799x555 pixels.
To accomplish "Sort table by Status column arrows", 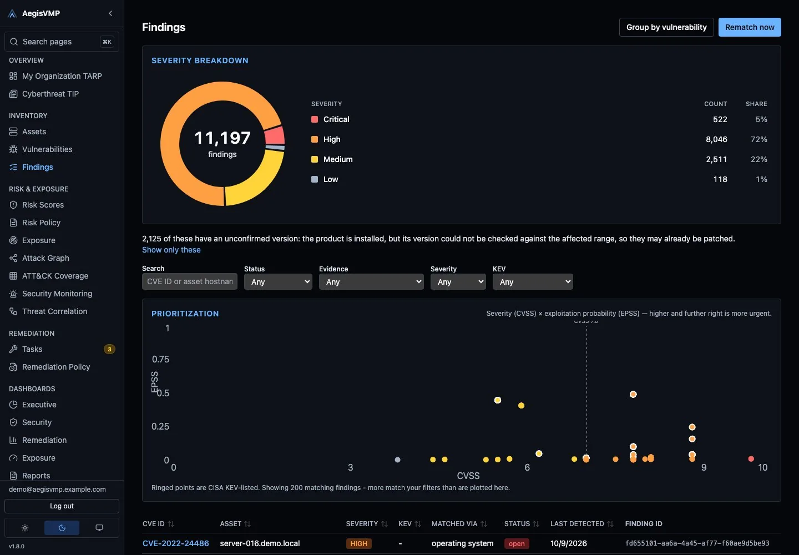I will click(536, 524).
